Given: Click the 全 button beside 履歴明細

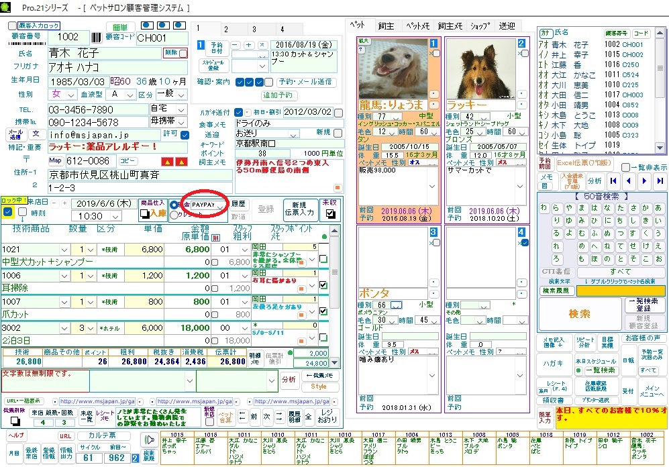Looking at the screenshot, I should click(309, 416).
